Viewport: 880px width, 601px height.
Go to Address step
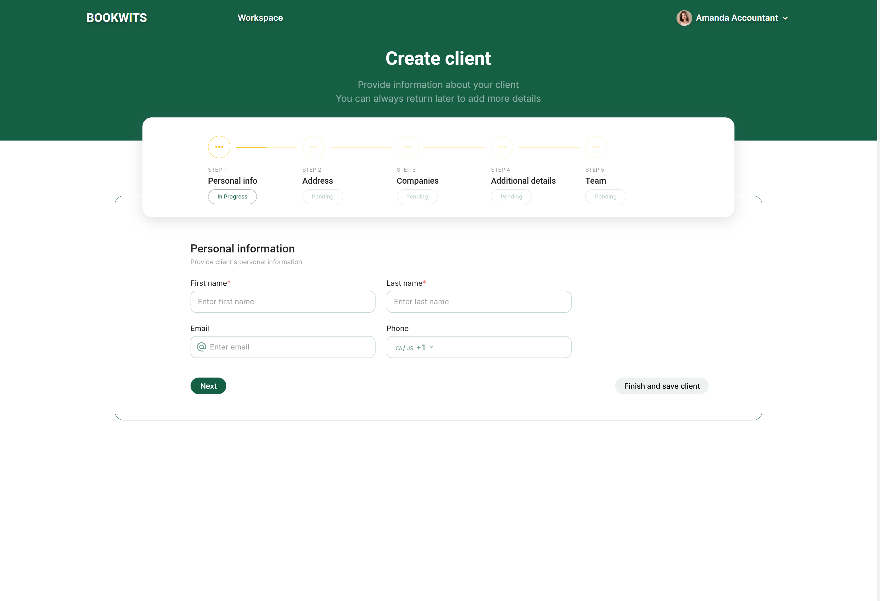(x=317, y=181)
